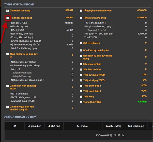Collapse the Giá trị tài sản ròng row
This screenshot has height=142, width=153.
pyautogui.click(x=7, y=11)
